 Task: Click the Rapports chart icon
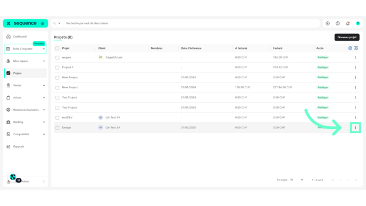coord(9,146)
